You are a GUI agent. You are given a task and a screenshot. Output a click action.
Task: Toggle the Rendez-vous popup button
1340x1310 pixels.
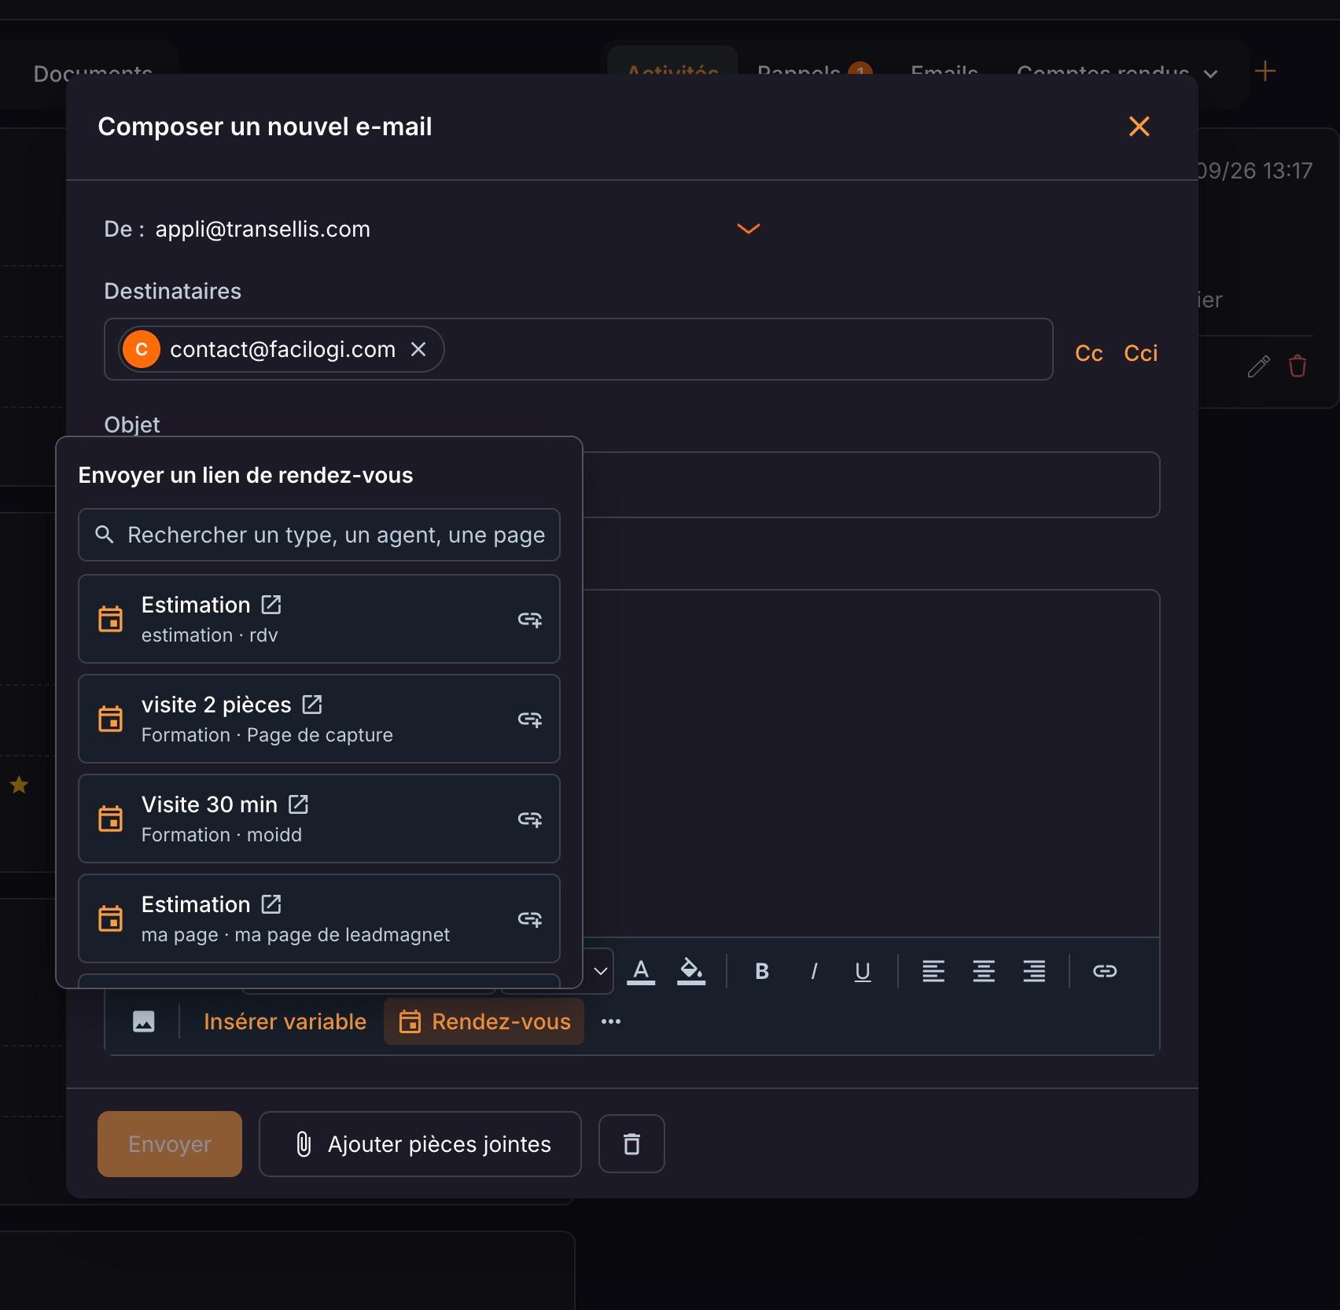coord(484,1021)
